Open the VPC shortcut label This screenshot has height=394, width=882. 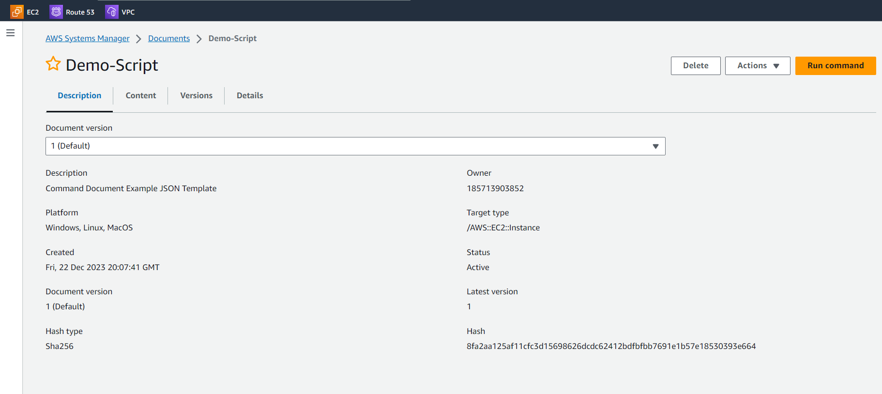tap(128, 12)
